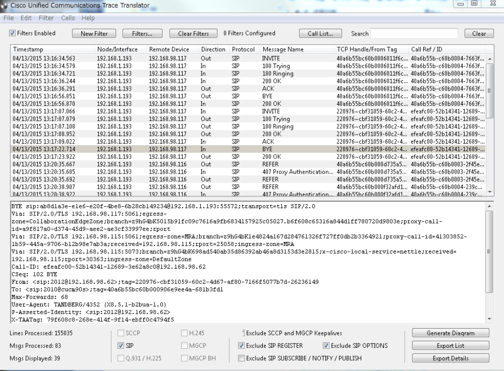The height and width of the screenshot is (371, 504).
Task: Select the INVITE row at 13:16:34.563
Action: pyautogui.click(x=248, y=59)
